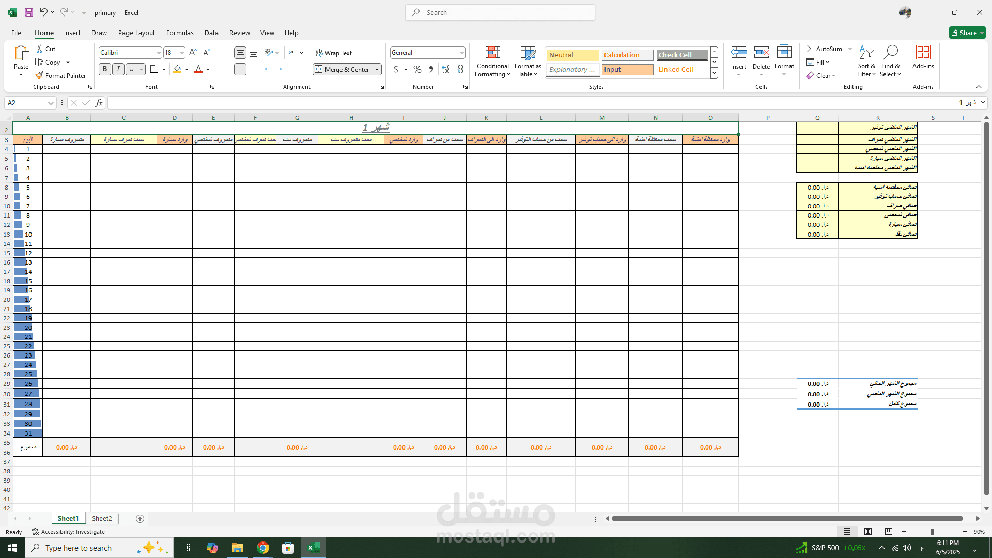
Task: Decrease font size with the smaller A icon
Action: (x=206, y=52)
